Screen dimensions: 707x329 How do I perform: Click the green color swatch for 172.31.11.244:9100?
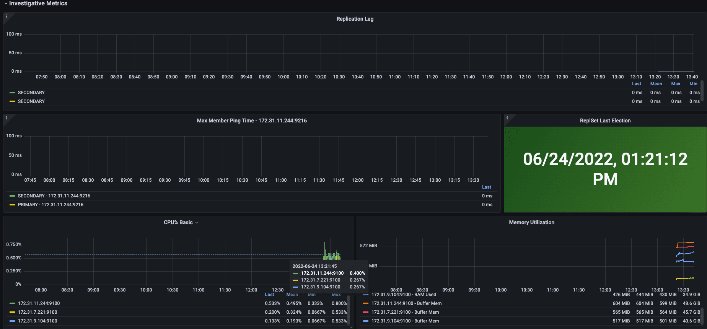(x=12, y=303)
